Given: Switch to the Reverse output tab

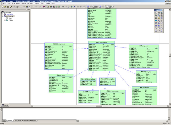Looking at the screenshot, I should pos(34,120).
